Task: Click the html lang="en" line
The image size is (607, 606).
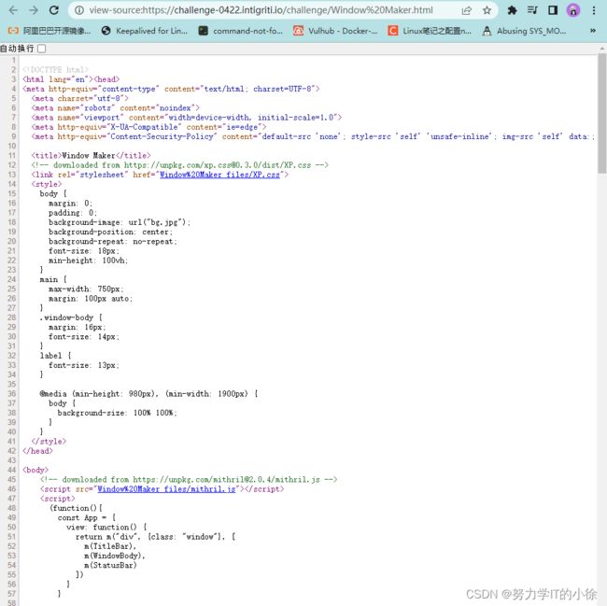Action: pyautogui.click(x=71, y=79)
